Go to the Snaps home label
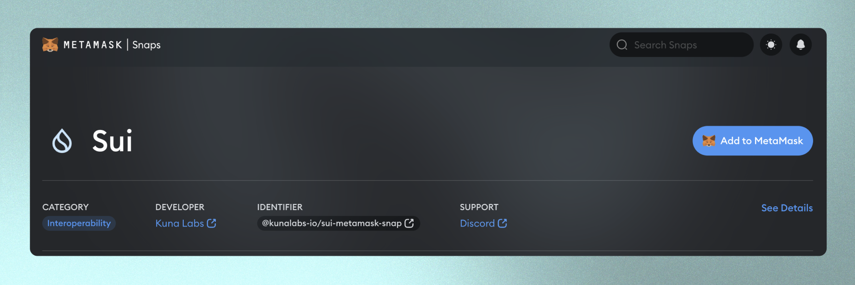 point(146,45)
